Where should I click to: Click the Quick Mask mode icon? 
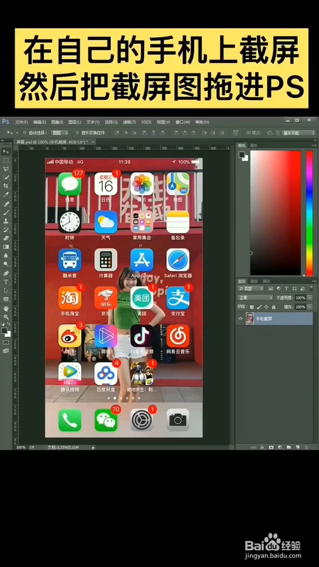click(6, 342)
